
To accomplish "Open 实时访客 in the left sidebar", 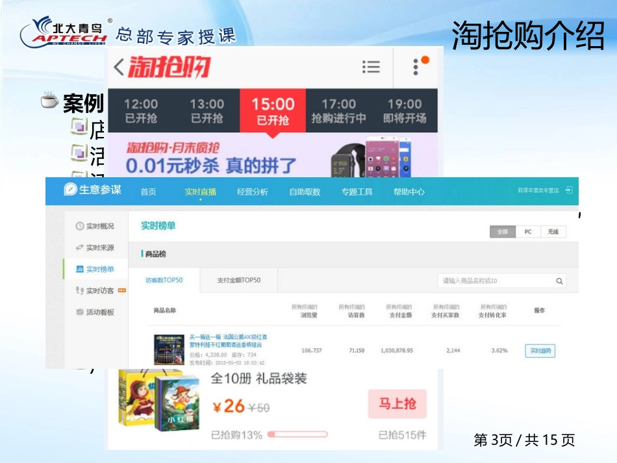I will click(95, 290).
